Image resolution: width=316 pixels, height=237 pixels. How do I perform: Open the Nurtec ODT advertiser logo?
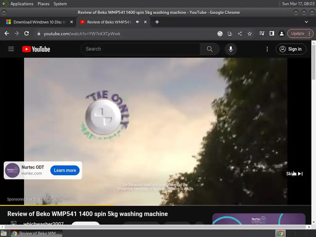[x=12, y=170]
